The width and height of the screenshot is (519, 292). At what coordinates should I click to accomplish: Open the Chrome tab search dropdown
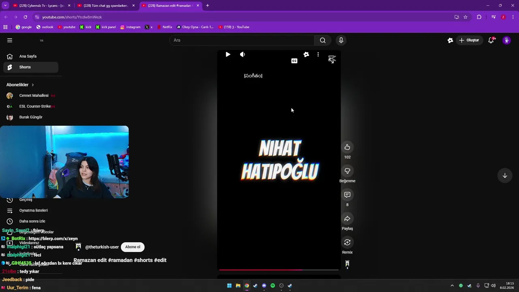point(5,6)
